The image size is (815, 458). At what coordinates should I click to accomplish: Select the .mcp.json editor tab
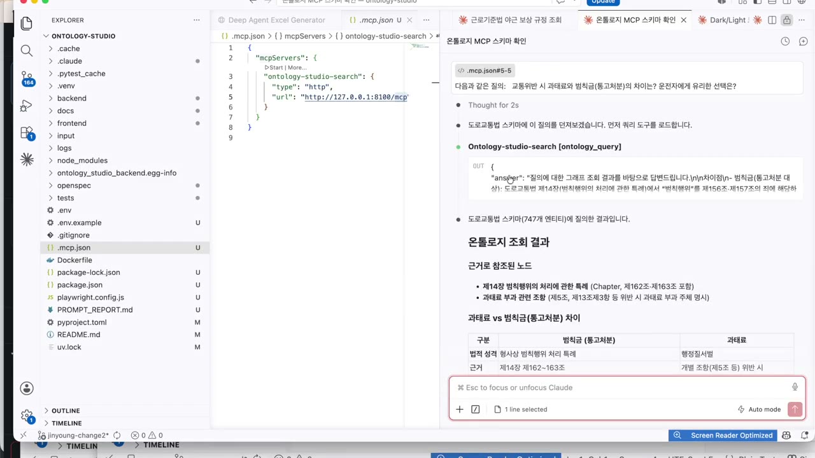pyautogui.click(x=376, y=20)
